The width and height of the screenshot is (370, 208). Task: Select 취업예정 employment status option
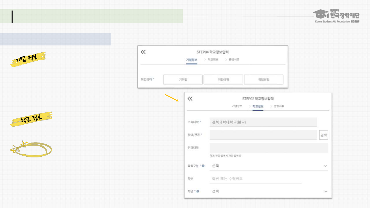[x=223, y=80]
